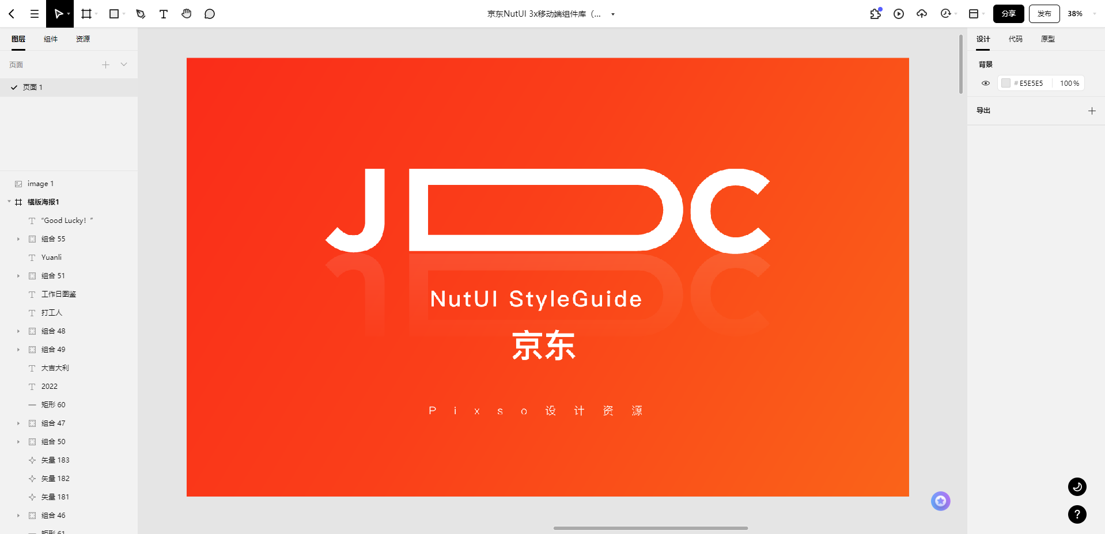Select the "Good Lucky!" text layer

pos(69,221)
